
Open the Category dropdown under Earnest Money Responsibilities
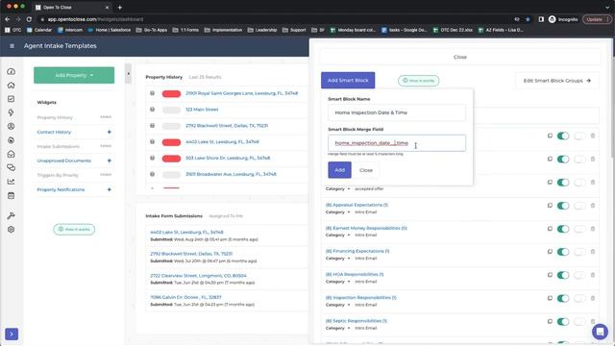pos(337,235)
